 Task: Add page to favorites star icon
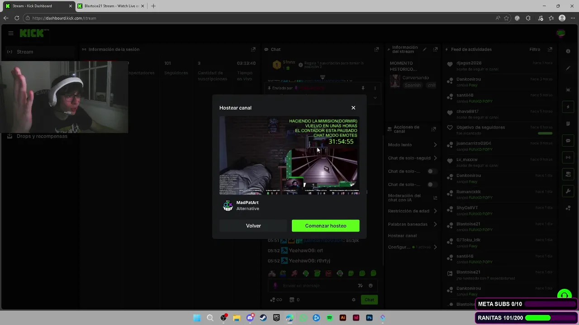507,18
